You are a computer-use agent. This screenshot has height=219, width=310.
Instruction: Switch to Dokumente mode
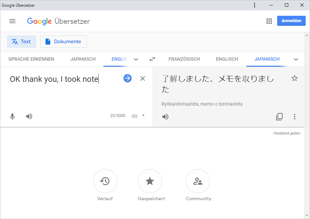pos(63,42)
